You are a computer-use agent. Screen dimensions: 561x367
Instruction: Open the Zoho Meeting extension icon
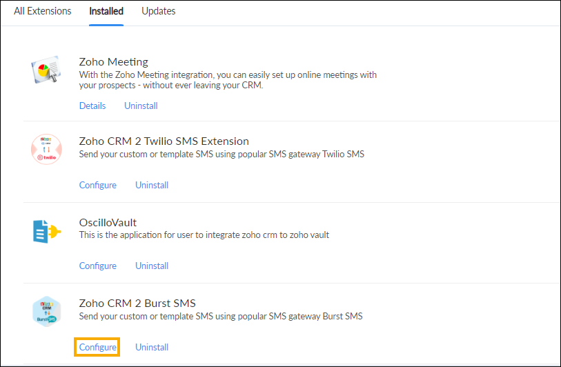tap(46, 70)
